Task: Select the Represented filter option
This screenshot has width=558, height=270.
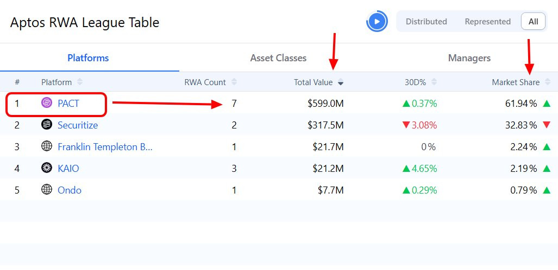Action: 487,22
